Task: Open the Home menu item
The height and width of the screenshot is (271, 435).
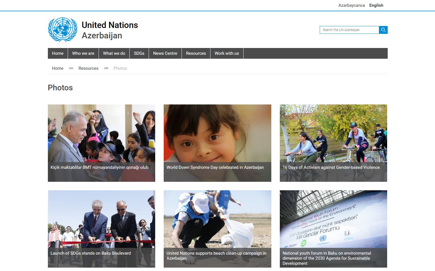Action: point(58,53)
